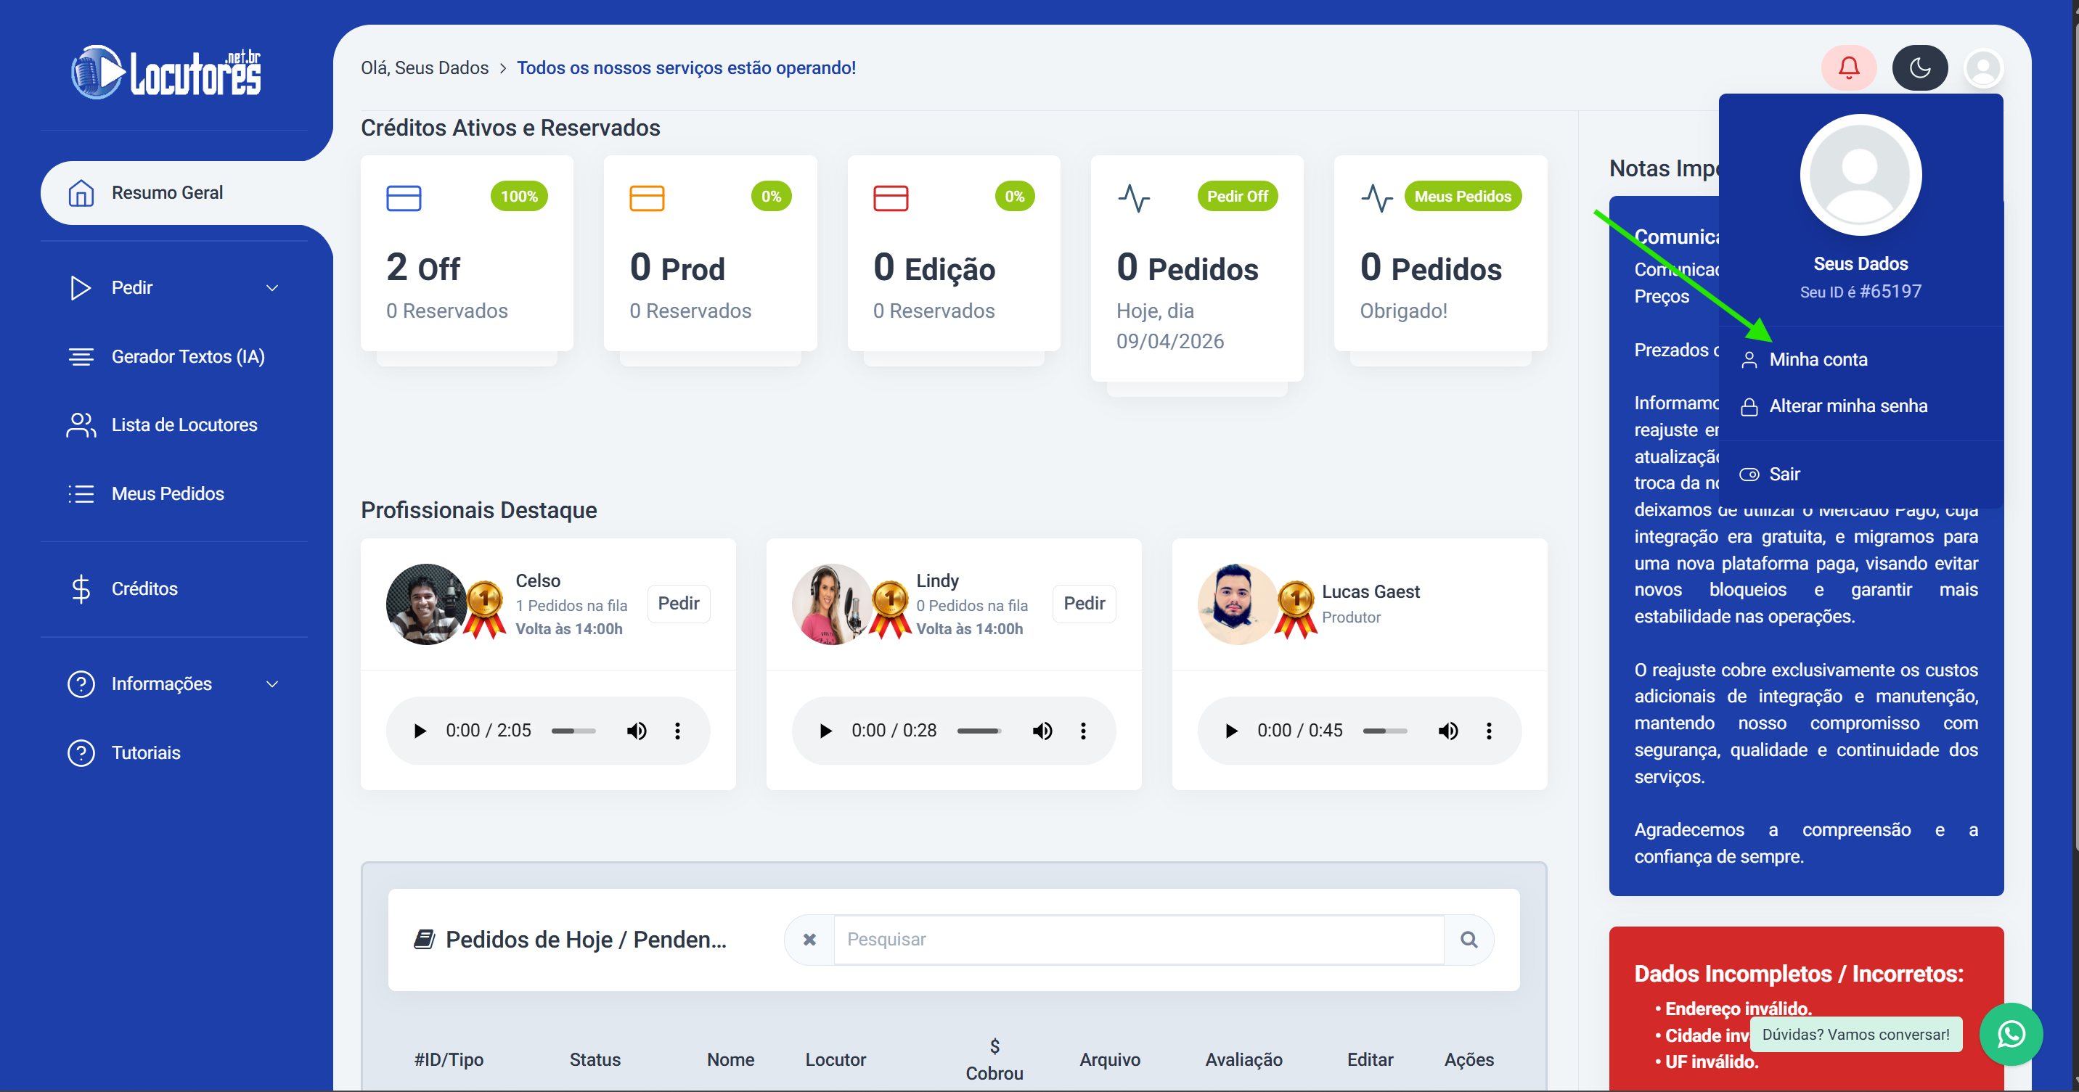
Task: Click the Locutores.net.br logo
Action: tap(166, 73)
